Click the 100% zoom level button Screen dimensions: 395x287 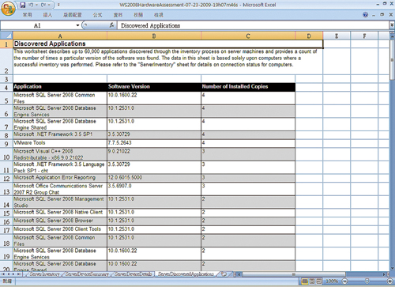click(332, 281)
